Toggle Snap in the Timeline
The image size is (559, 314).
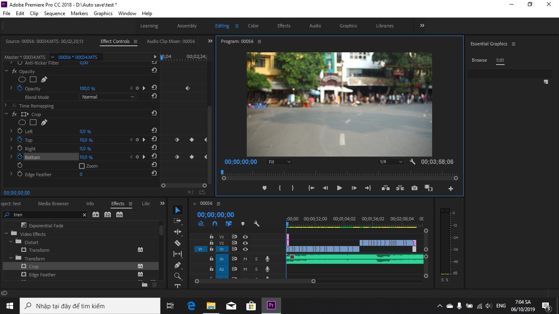(215, 224)
